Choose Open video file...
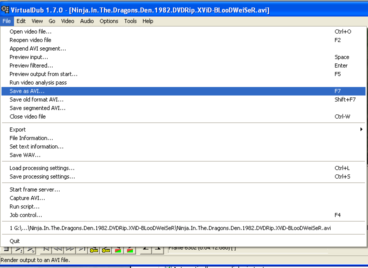 point(183,31)
